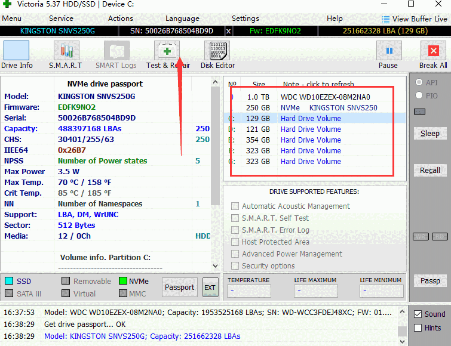Screen dimensions: 451x346
Task: Click the Recall button
Action: click(430, 170)
